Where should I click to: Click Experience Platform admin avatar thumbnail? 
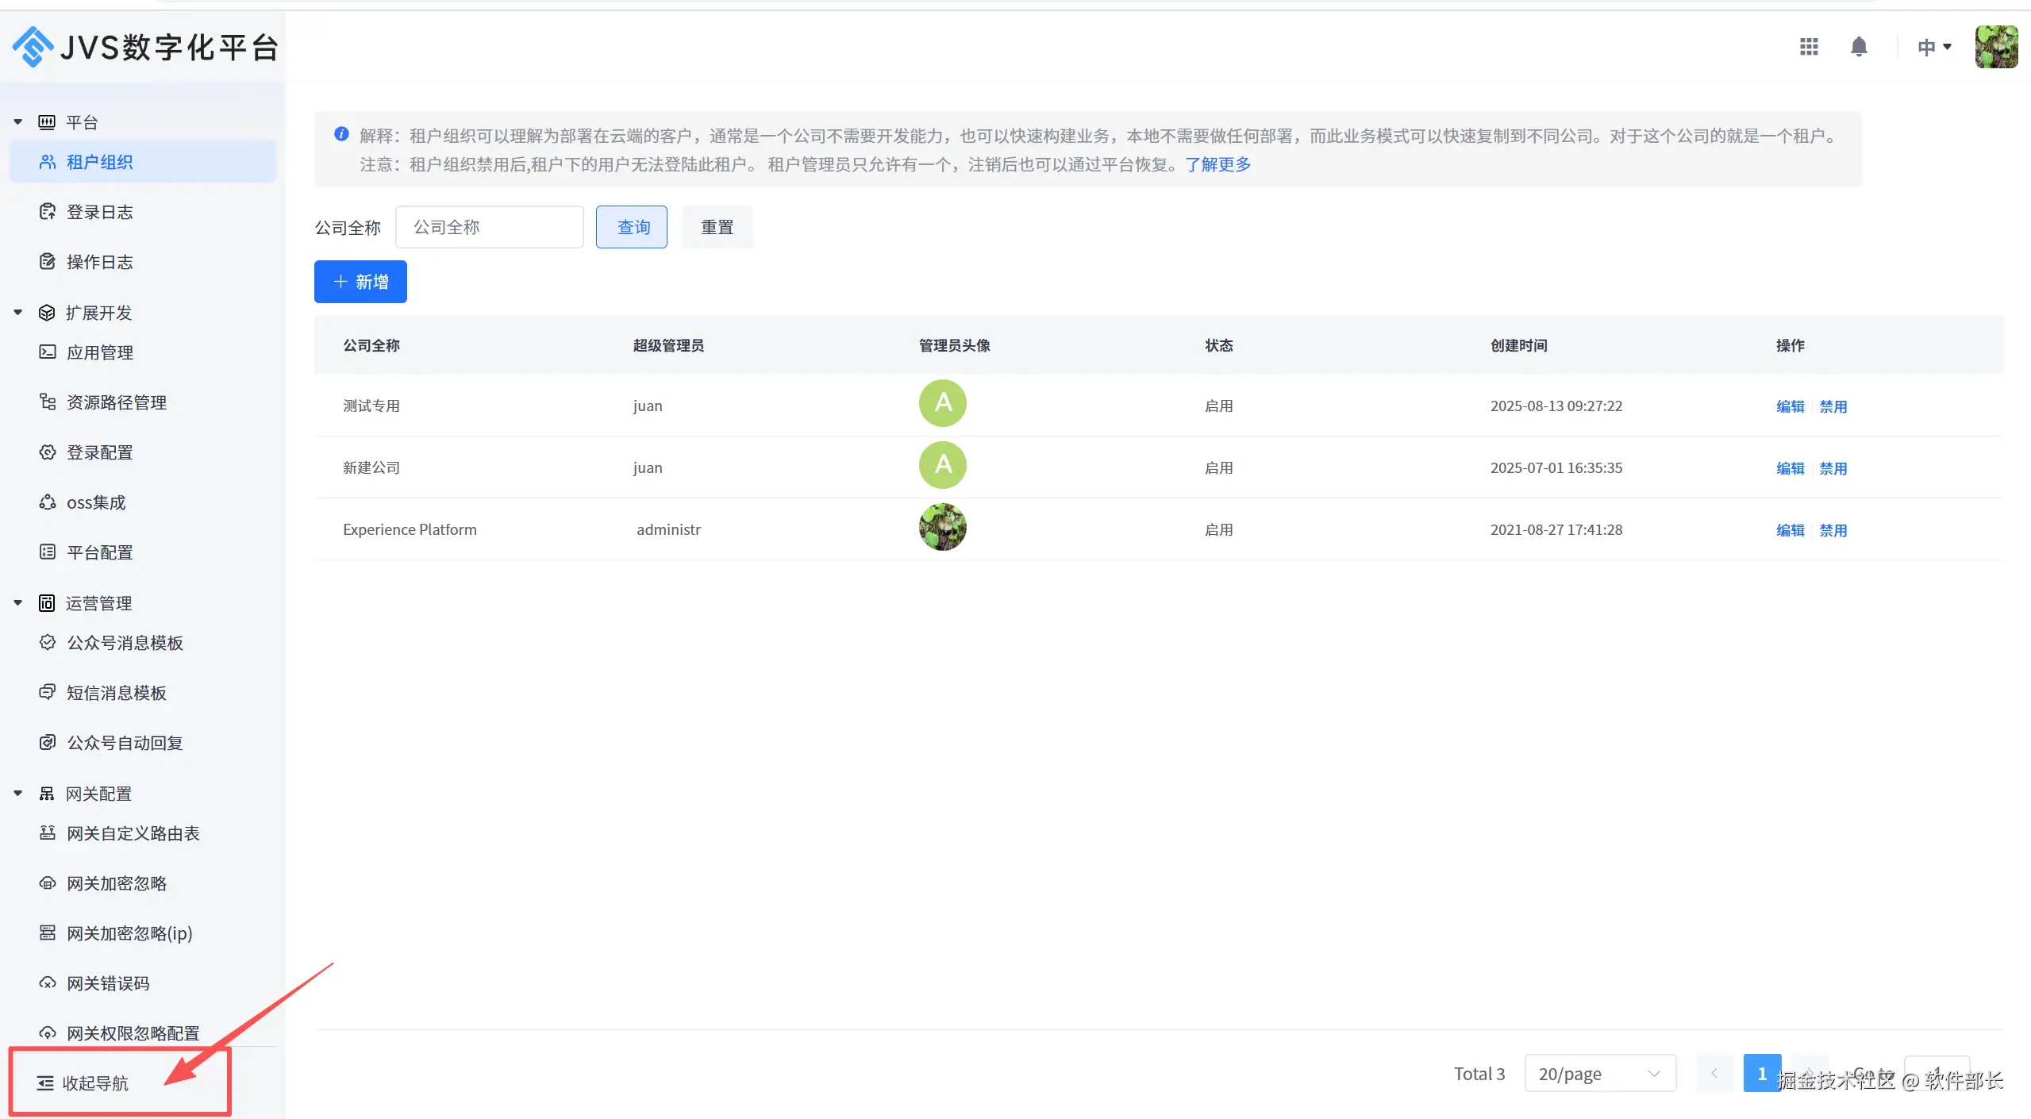tap(942, 528)
